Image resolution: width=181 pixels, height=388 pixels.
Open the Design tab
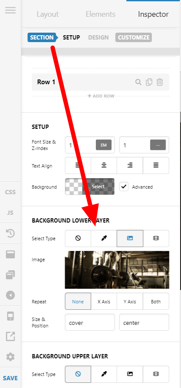click(98, 38)
